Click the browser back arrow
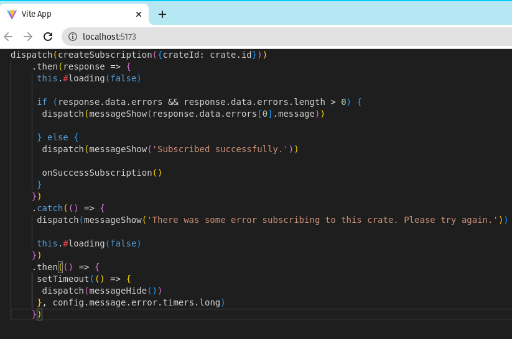Viewport: 512px width, 339px height. point(8,37)
